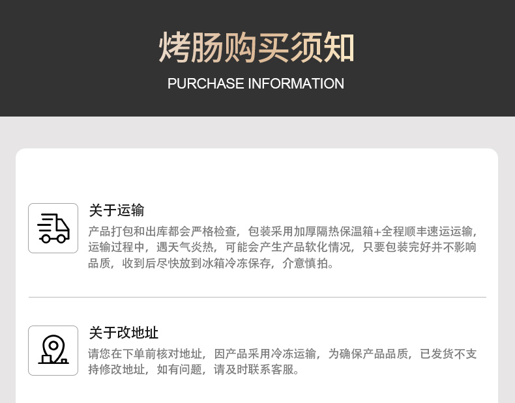Click the delivery truck icon

click(53, 228)
